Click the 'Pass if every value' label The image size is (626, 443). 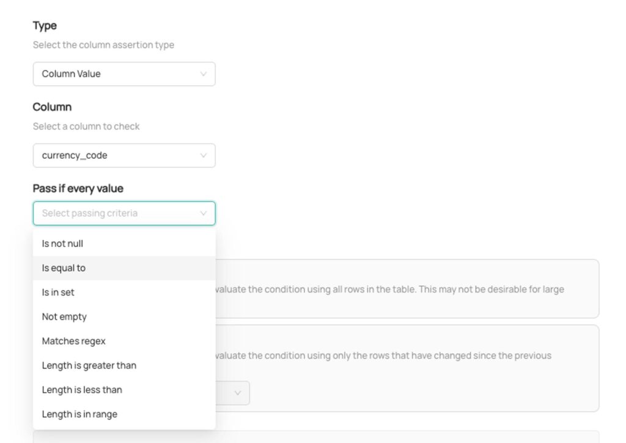(78, 188)
